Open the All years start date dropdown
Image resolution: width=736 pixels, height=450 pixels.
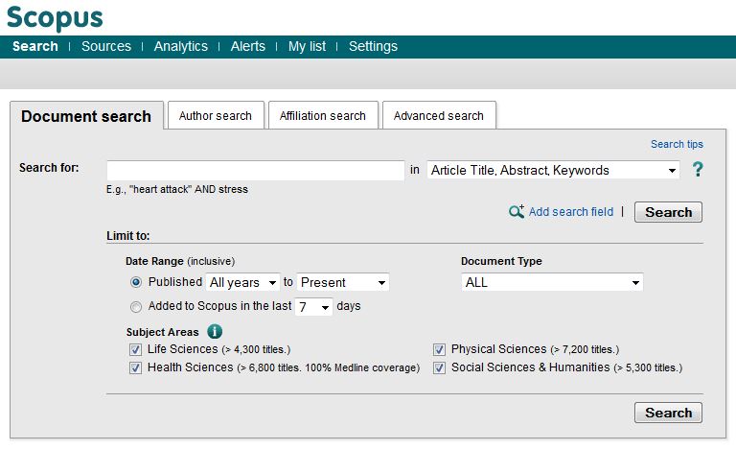tap(242, 282)
